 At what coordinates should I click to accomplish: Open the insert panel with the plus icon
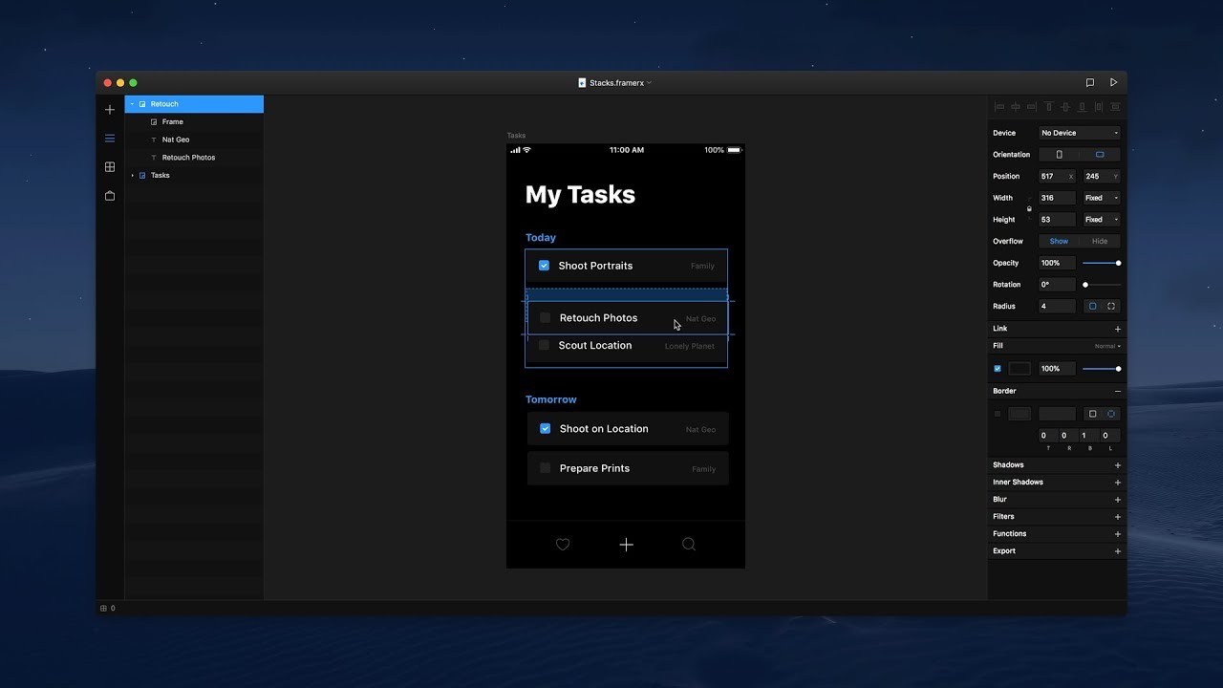coord(110,110)
